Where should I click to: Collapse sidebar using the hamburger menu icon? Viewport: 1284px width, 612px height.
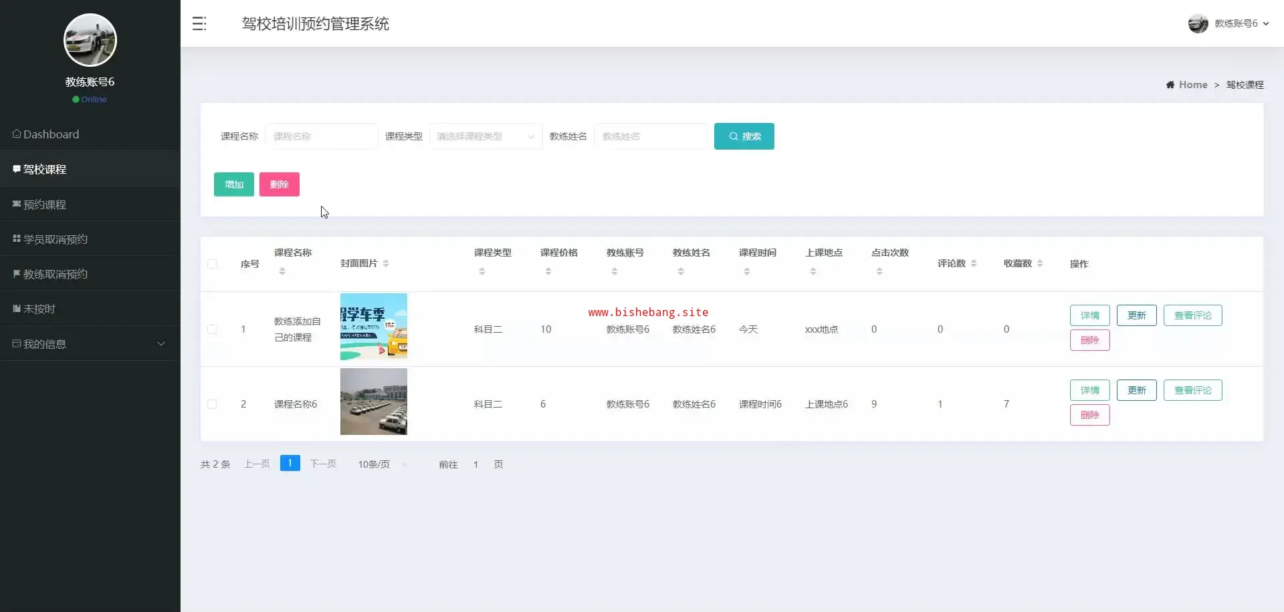(199, 23)
